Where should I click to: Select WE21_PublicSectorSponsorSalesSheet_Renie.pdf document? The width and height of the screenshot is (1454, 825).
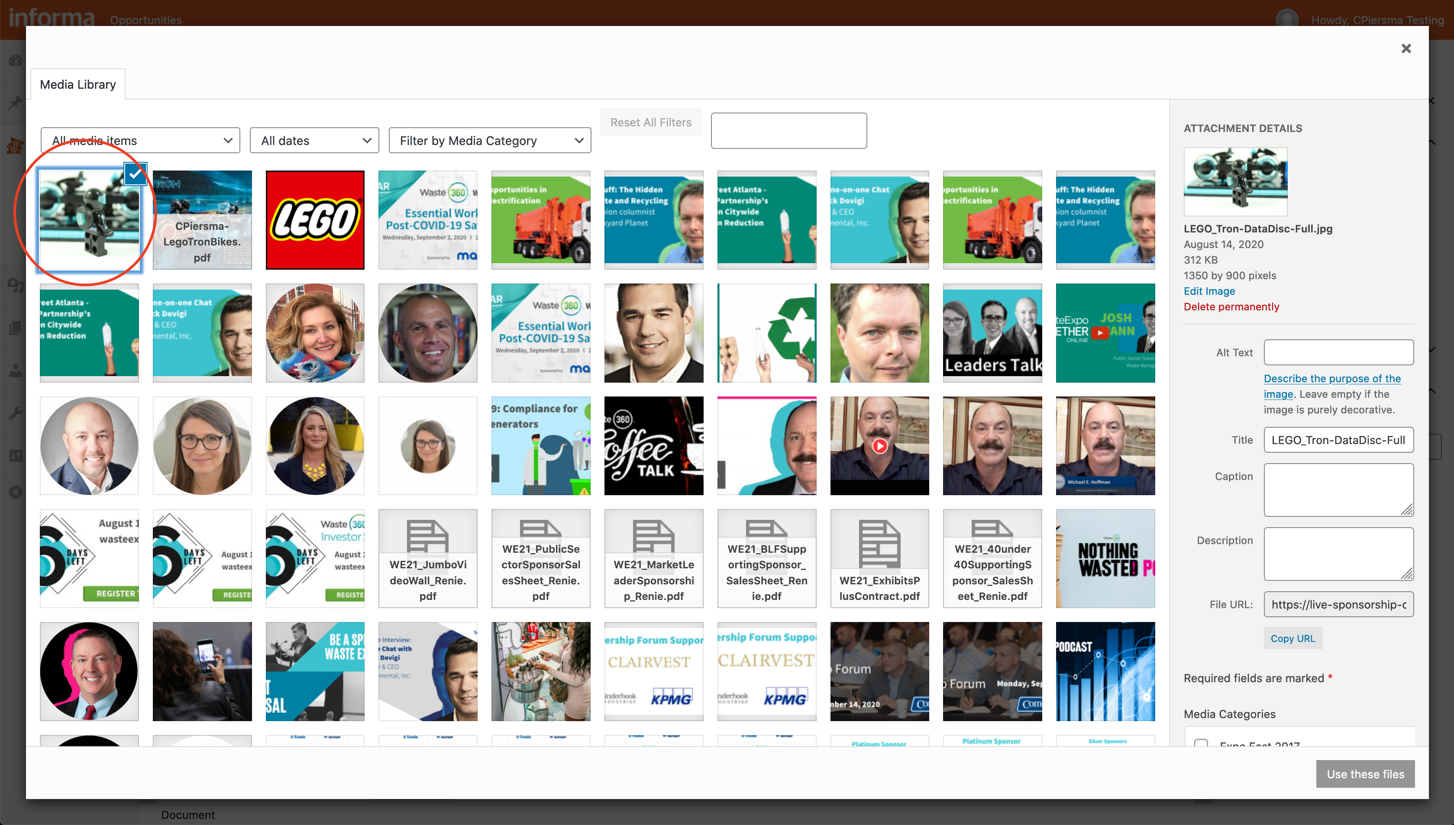click(540, 559)
